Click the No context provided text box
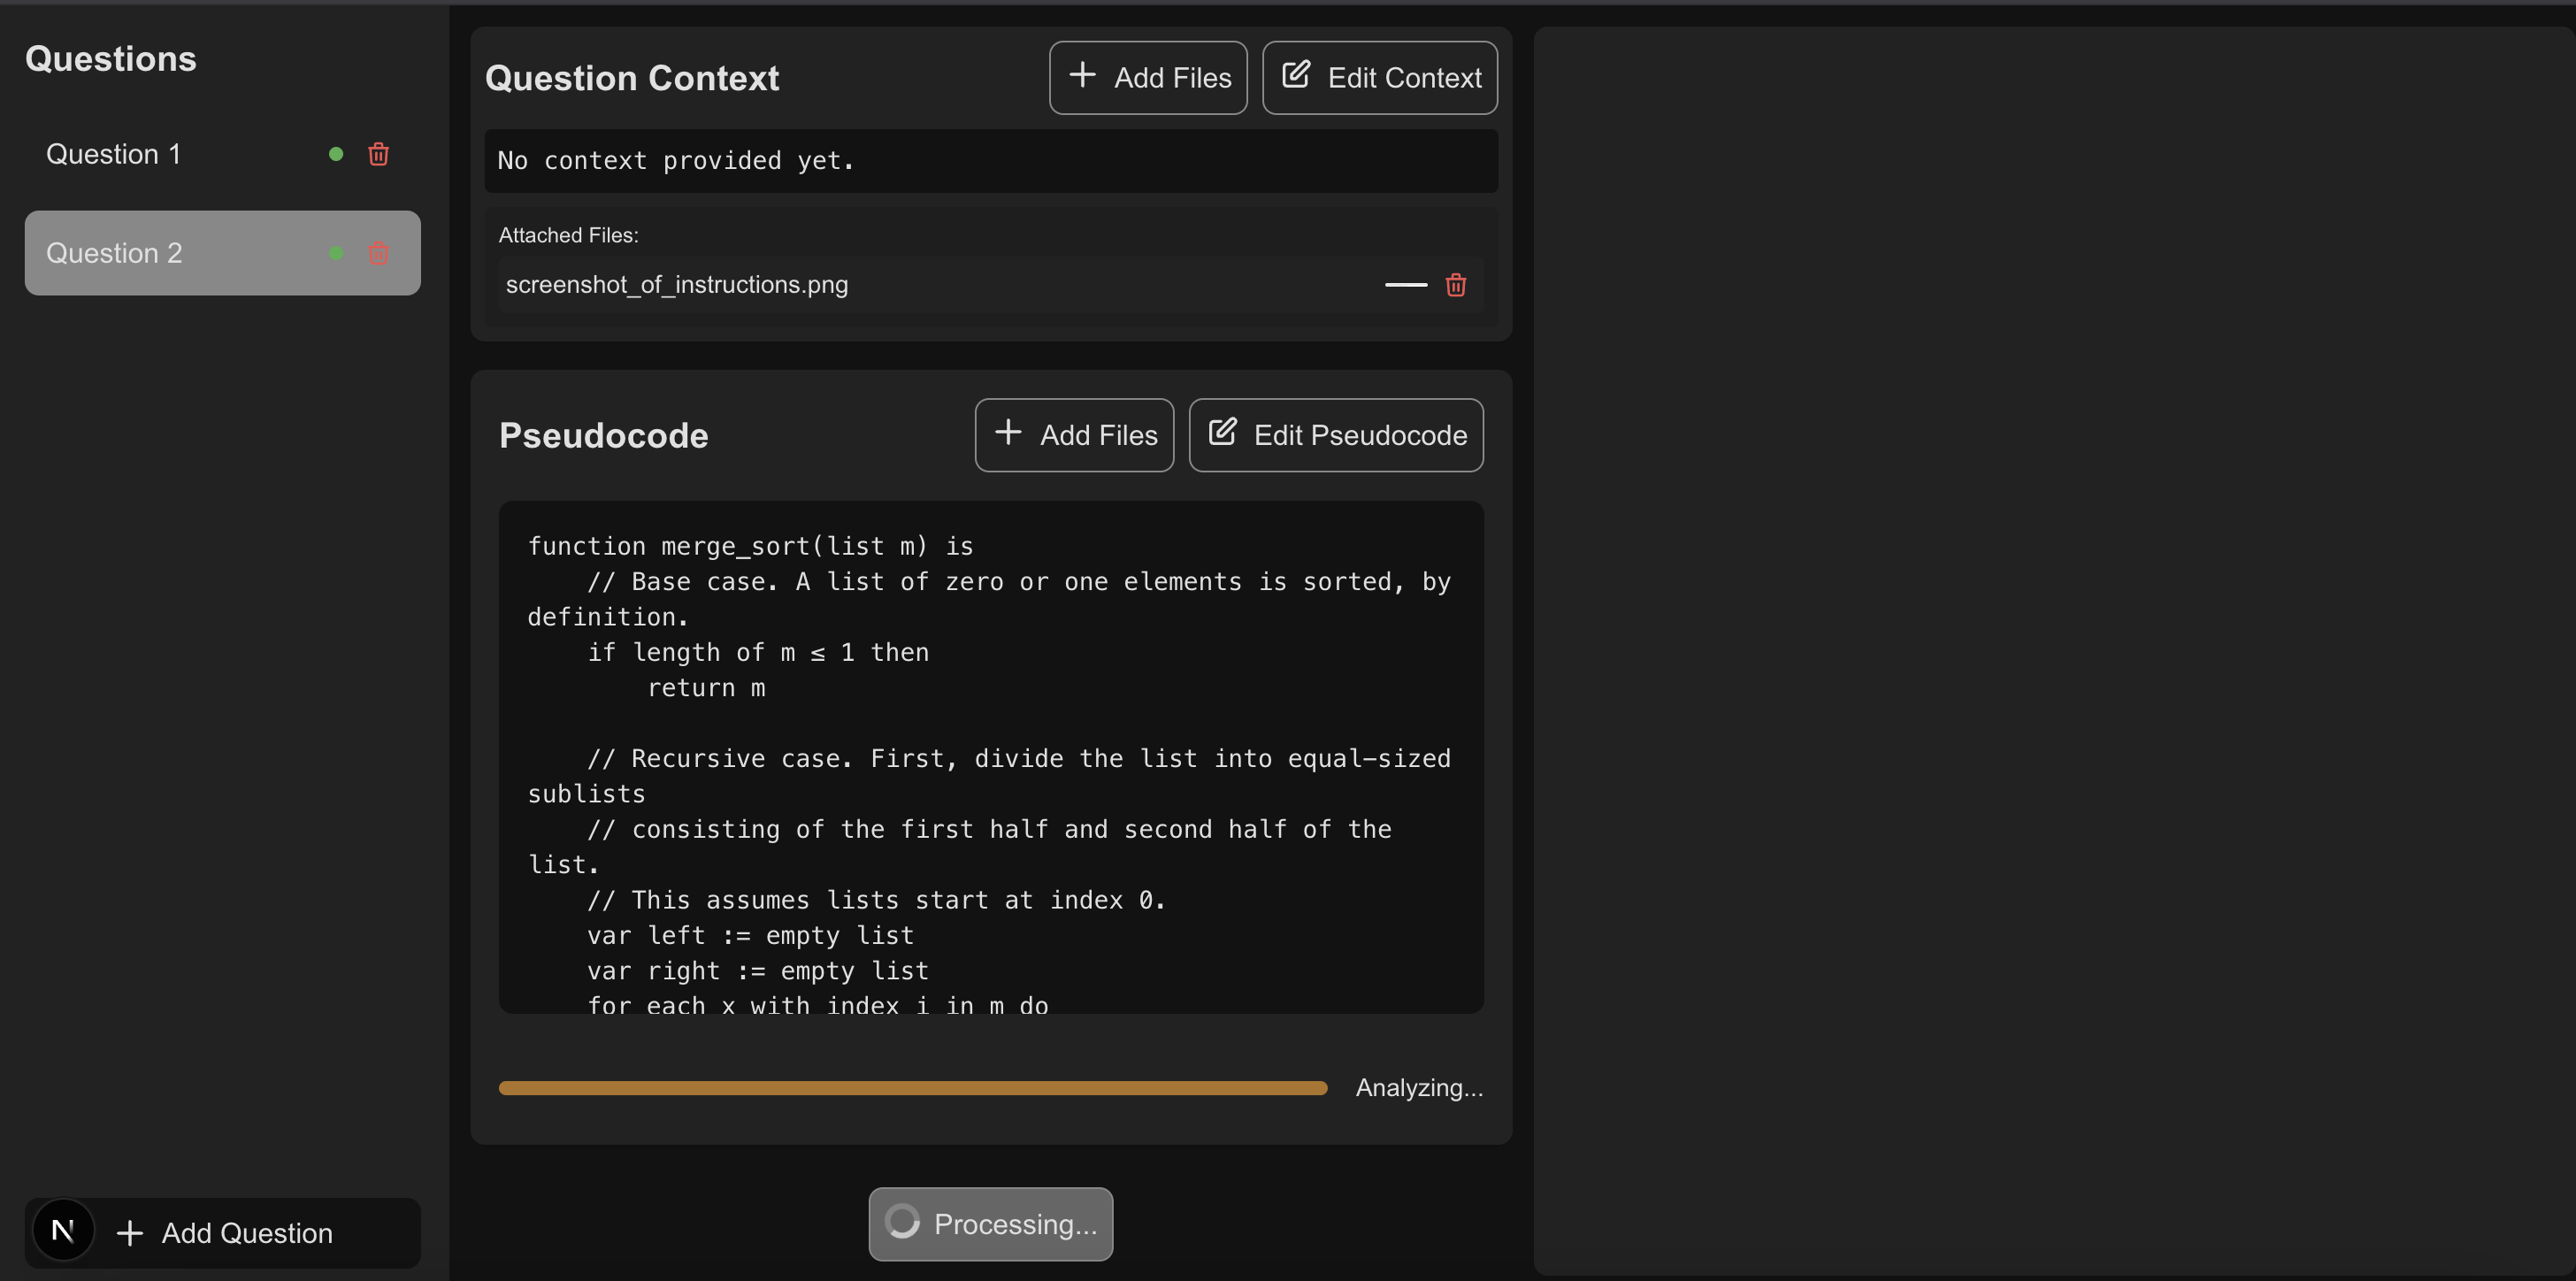 pyautogui.click(x=990, y=161)
